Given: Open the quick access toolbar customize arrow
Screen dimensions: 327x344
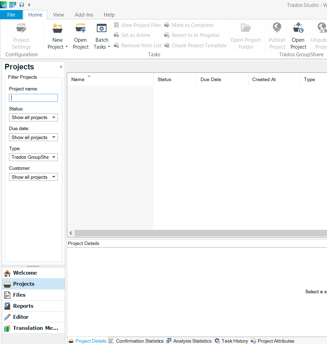Looking at the screenshot, I should [29, 4].
